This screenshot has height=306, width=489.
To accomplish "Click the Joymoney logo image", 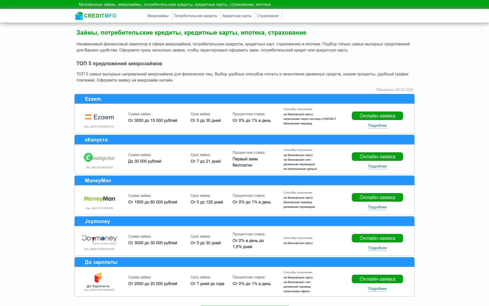I will (x=99, y=239).
